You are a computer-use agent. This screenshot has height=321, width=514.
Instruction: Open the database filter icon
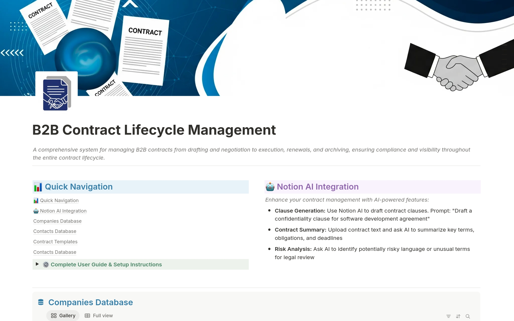click(x=448, y=316)
